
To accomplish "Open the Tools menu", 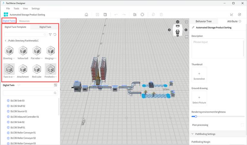I will tap(16, 9).
